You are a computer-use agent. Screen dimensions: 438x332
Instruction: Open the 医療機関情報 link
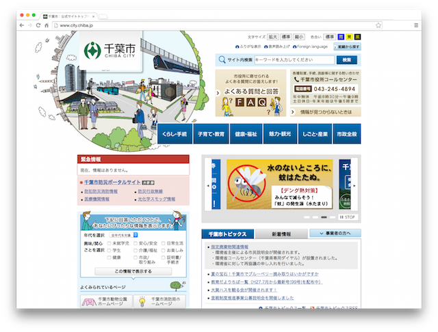[x=96, y=199]
